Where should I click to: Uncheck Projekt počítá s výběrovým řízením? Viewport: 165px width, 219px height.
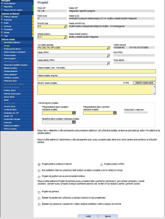click(x=39, y=165)
